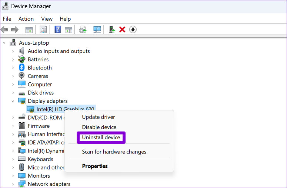Collapse the Display adapters chevron
The width and height of the screenshot is (287, 188).
[13, 101]
